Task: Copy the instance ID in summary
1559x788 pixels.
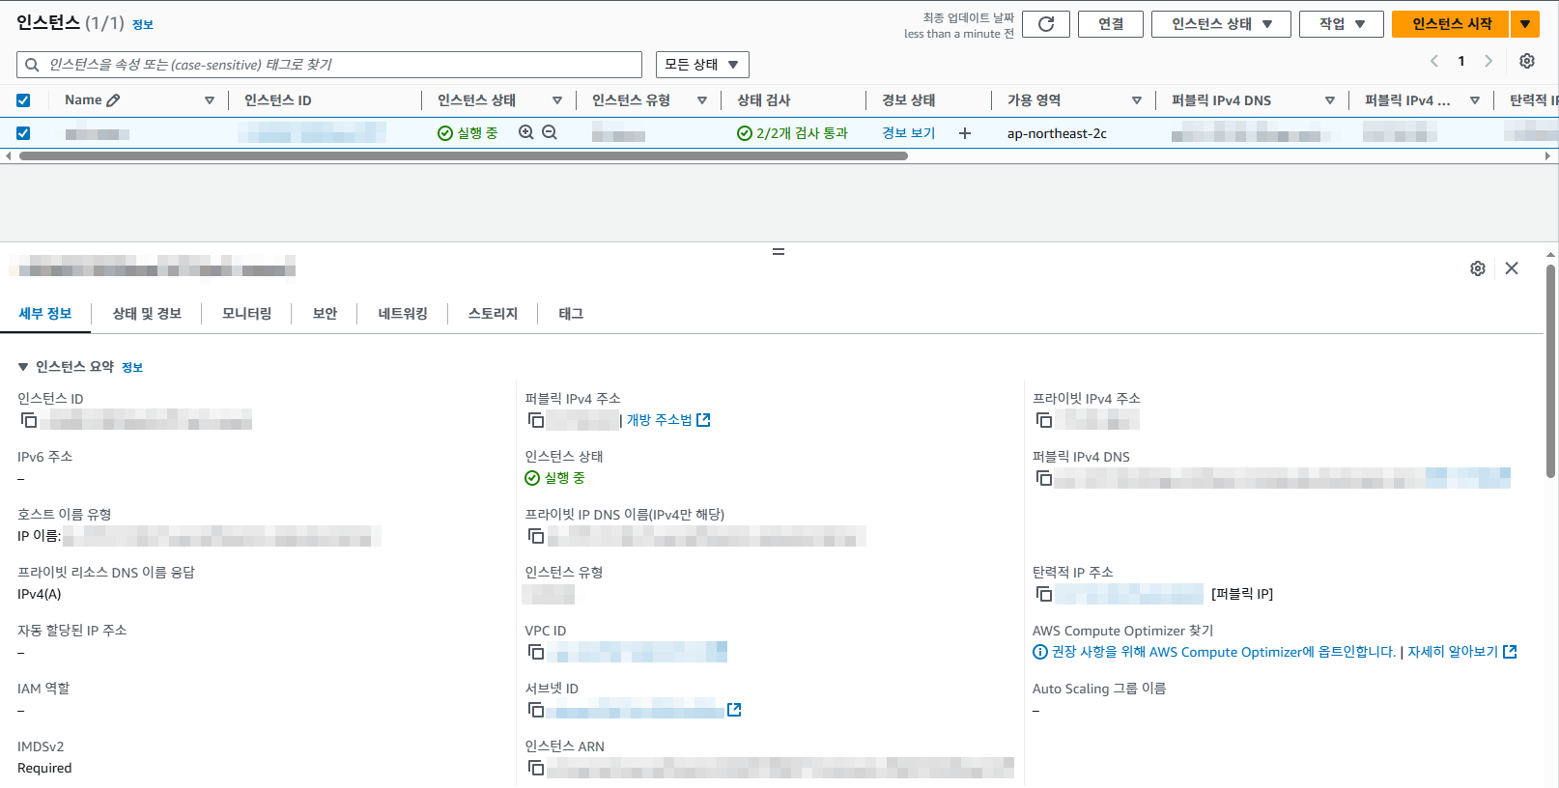Action: (x=29, y=420)
